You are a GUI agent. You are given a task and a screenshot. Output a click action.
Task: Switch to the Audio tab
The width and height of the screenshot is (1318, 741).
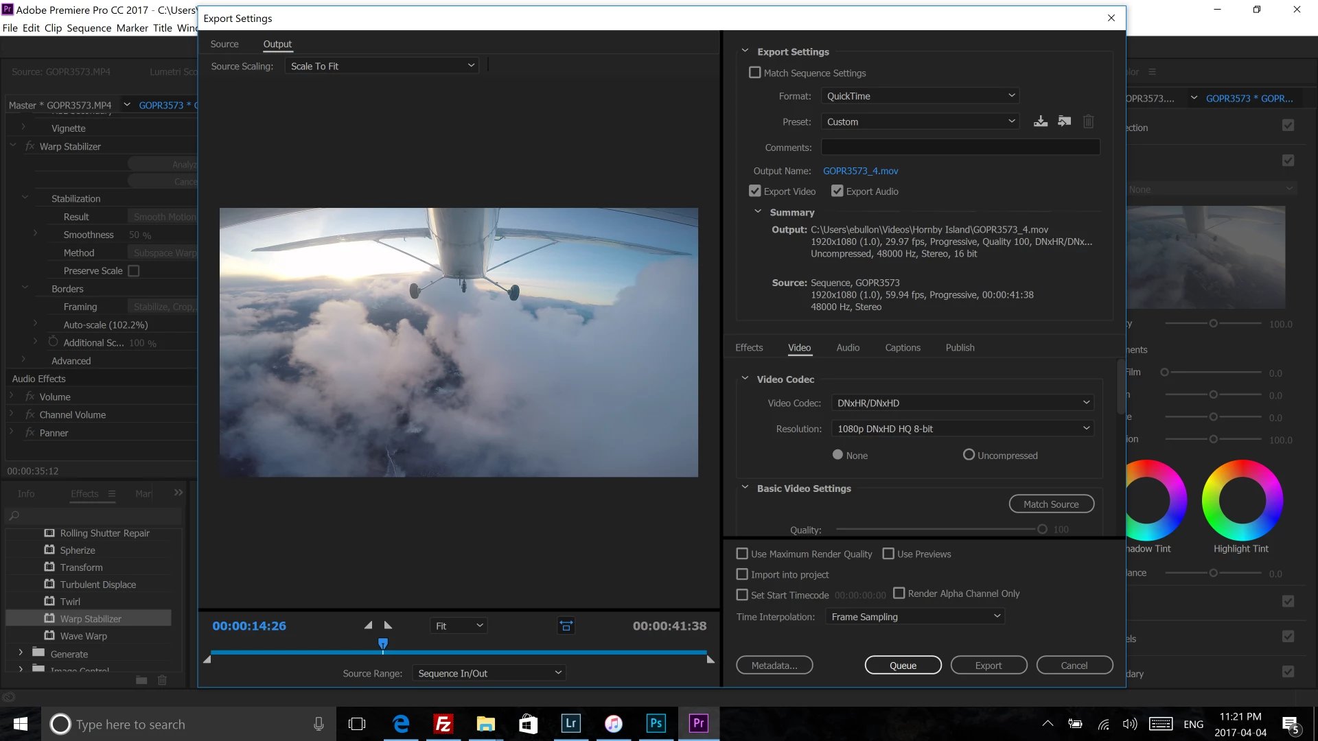(x=848, y=348)
